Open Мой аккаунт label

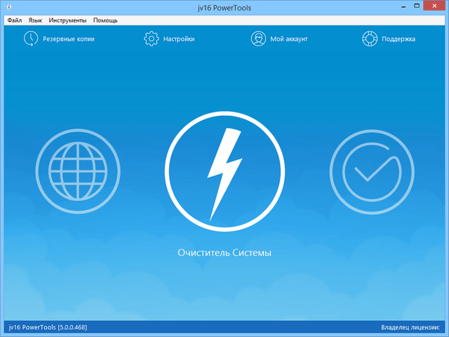[289, 39]
